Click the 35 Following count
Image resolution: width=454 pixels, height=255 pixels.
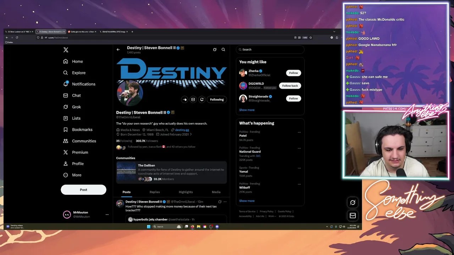coord(124,141)
